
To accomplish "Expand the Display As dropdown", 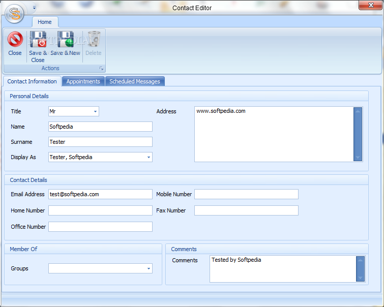I will tap(149, 157).
